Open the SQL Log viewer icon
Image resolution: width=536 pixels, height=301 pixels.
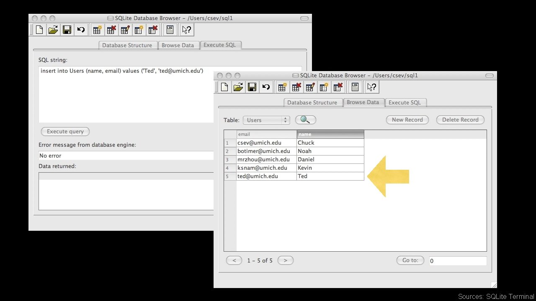[x=355, y=87]
